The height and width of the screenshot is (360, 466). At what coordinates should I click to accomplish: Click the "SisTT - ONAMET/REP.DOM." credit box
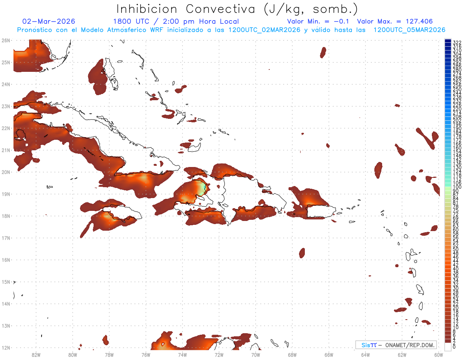click(x=396, y=345)
